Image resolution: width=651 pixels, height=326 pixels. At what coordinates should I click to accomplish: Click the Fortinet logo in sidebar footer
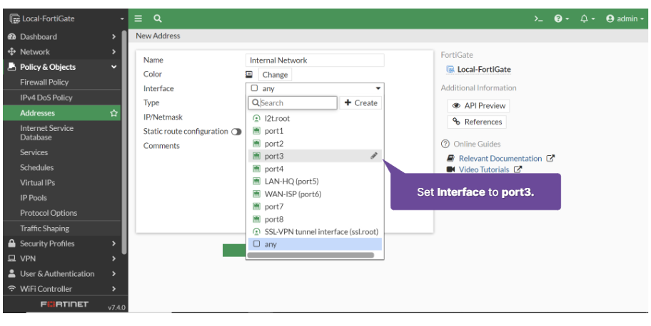64,305
